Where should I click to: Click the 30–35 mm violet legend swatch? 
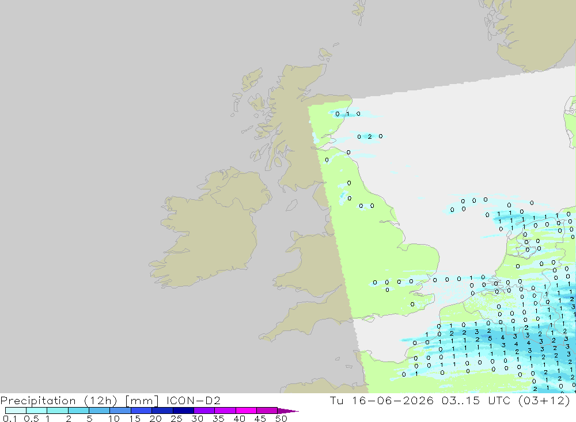[204, 410]
